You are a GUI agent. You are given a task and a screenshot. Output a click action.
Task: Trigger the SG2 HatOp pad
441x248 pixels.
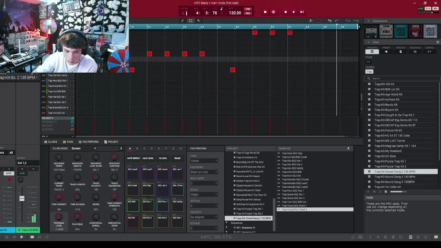pyautogui.click(x=178, y=206)
